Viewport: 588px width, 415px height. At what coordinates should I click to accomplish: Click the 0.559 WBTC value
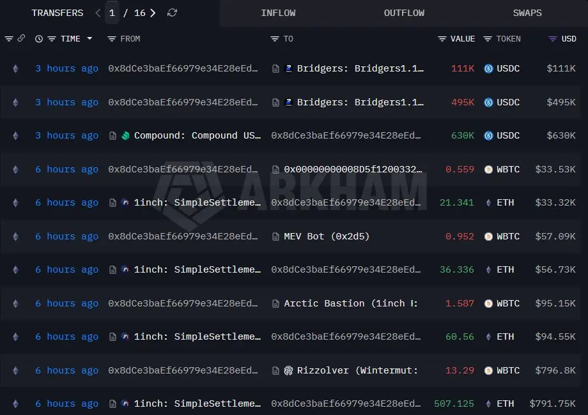[x=460, y=169]
